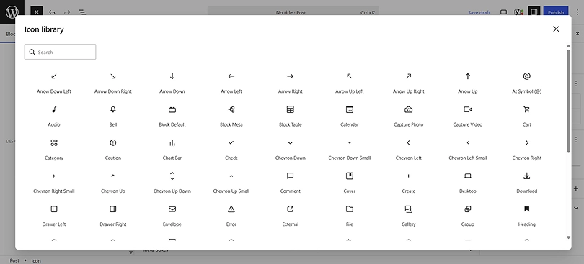Select the Desktop icon
The image size is (584, 264).
(x=468, y=176)
